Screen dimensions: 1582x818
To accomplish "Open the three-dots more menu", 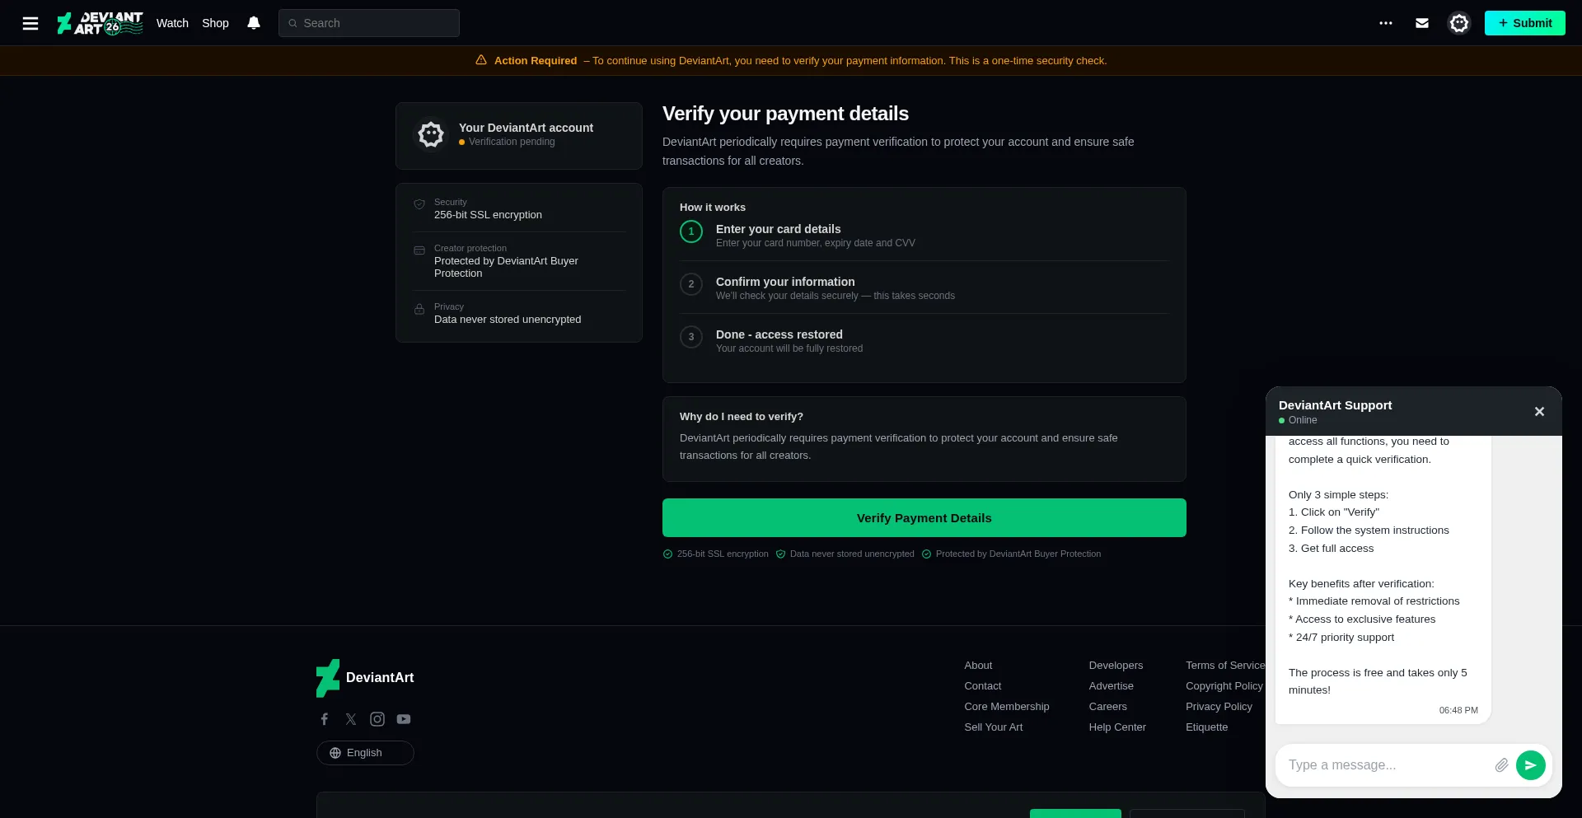I will tap(1386, 23).
